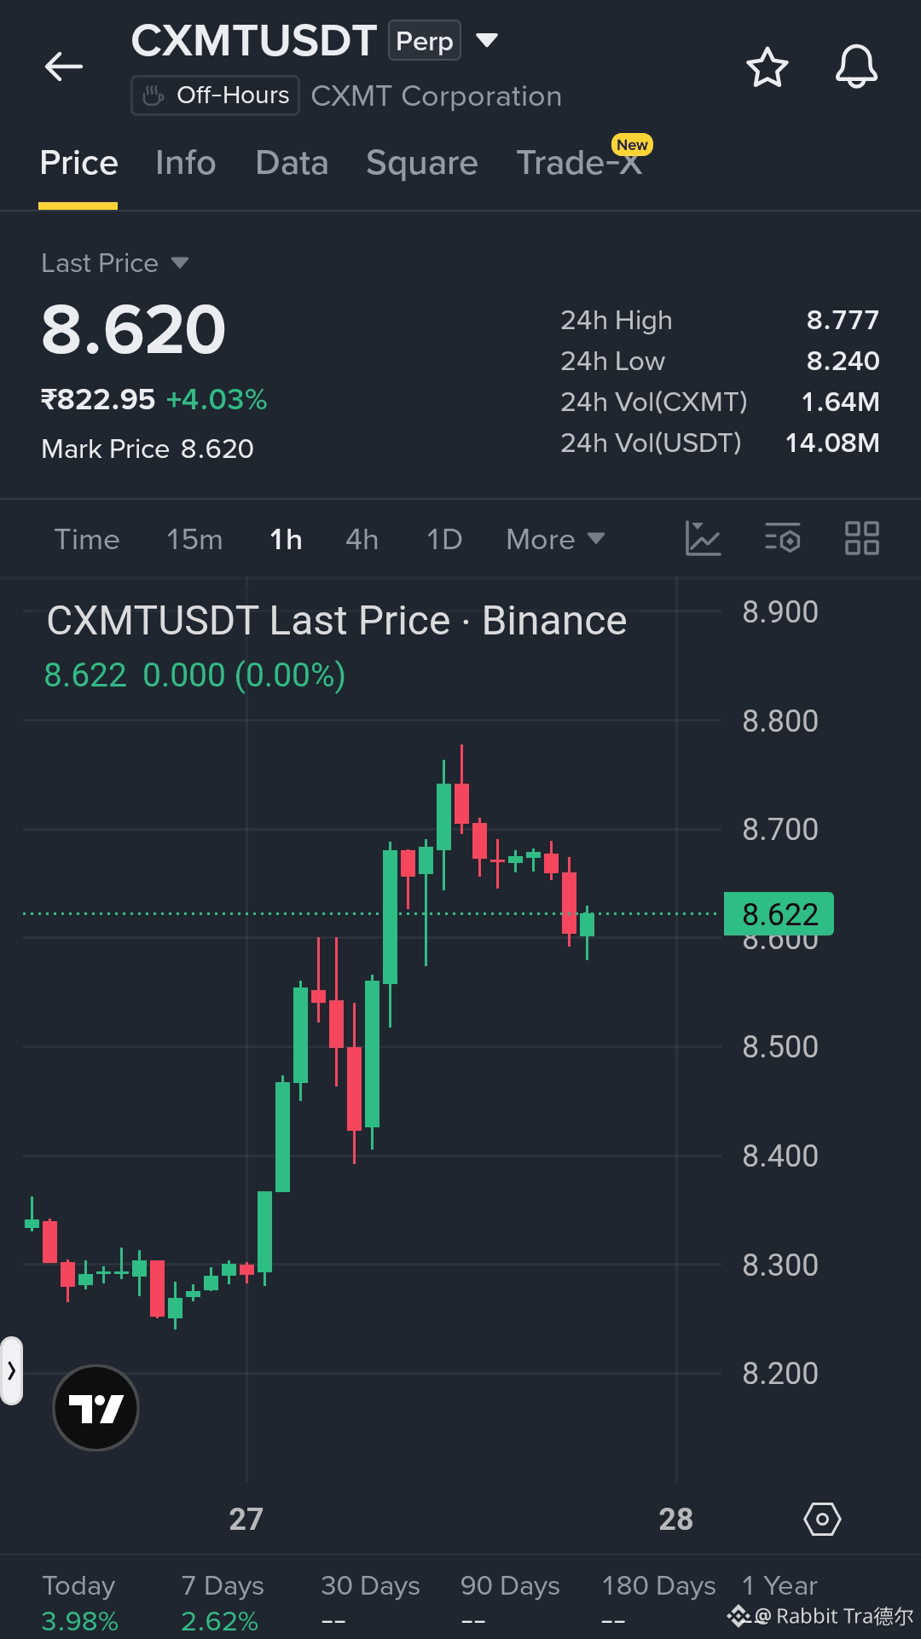This screenshot has width=921, height=1639.
Task: Tap the green 8.622 current price label on axis
Action: (x=779, y=914)
